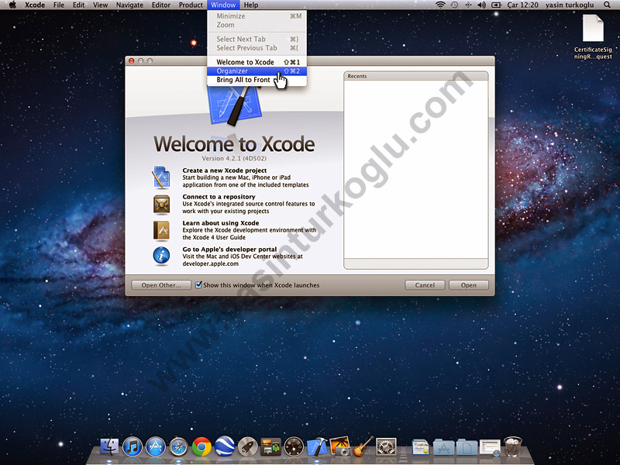Open iPhoto from the Dock
The height and width of the screenshot is (465, 620).
click(339, 447)
